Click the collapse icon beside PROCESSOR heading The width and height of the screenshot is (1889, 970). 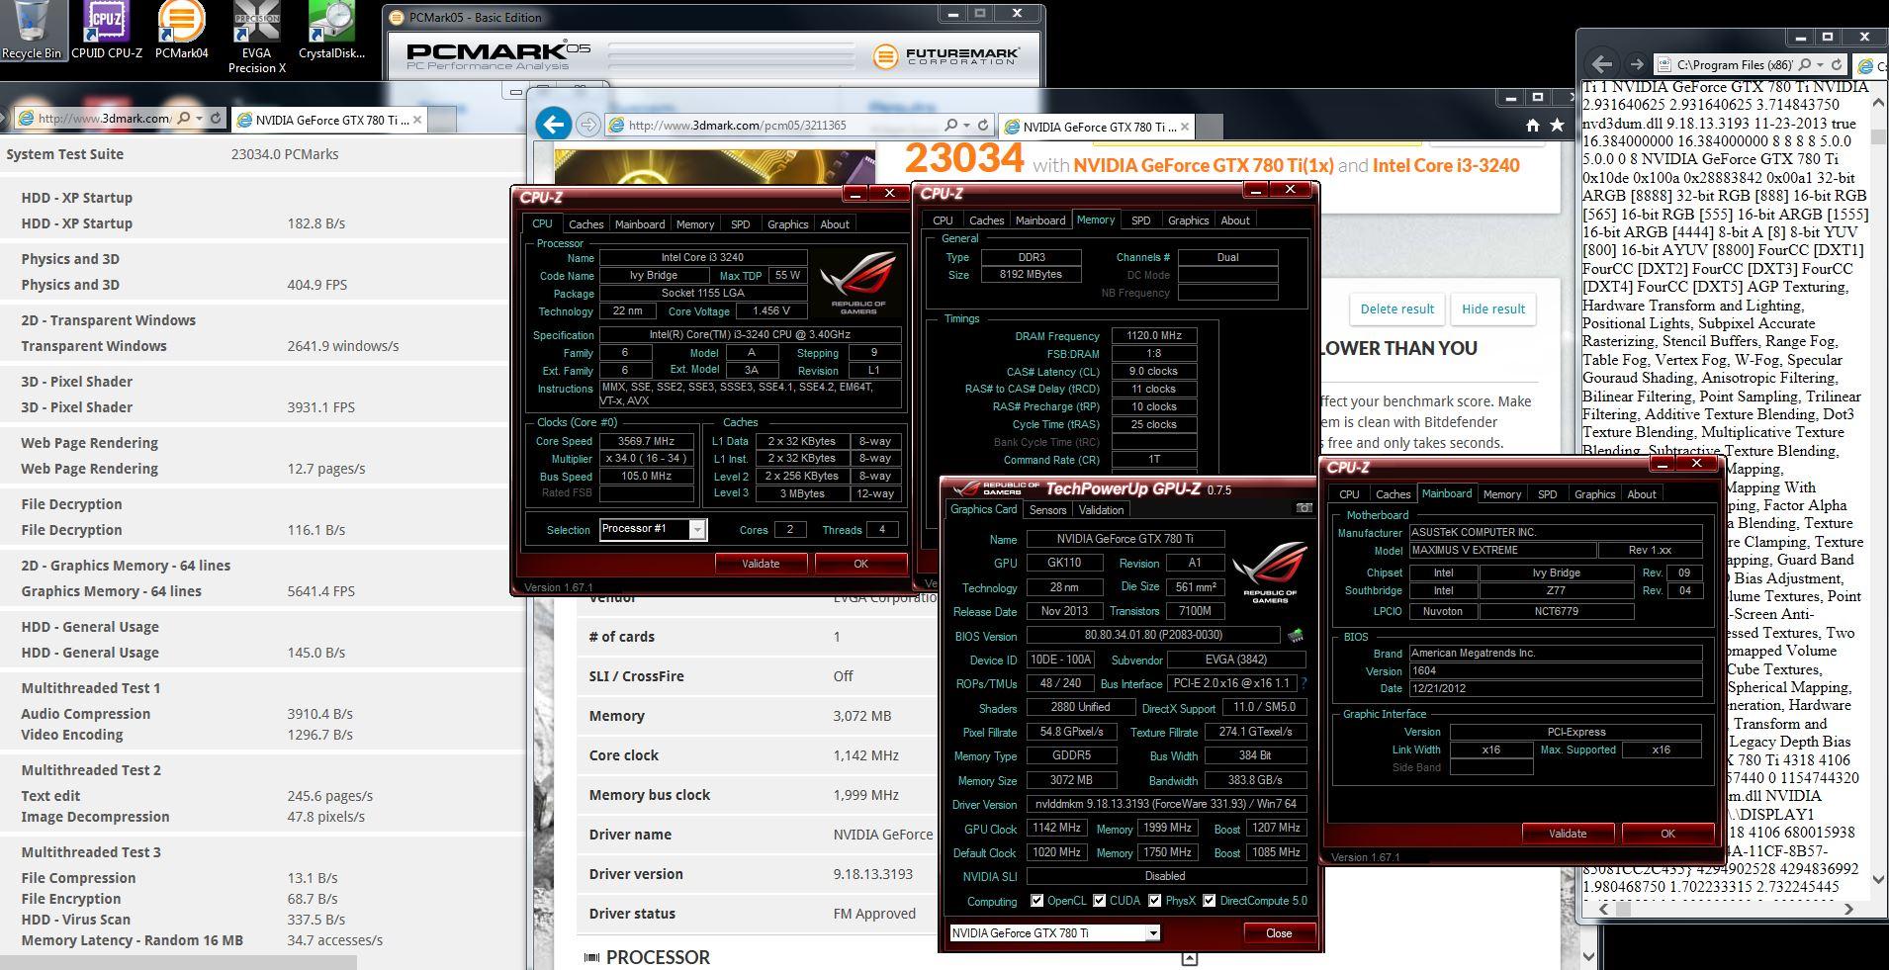pyautogui.click(x=1190, y=957)
